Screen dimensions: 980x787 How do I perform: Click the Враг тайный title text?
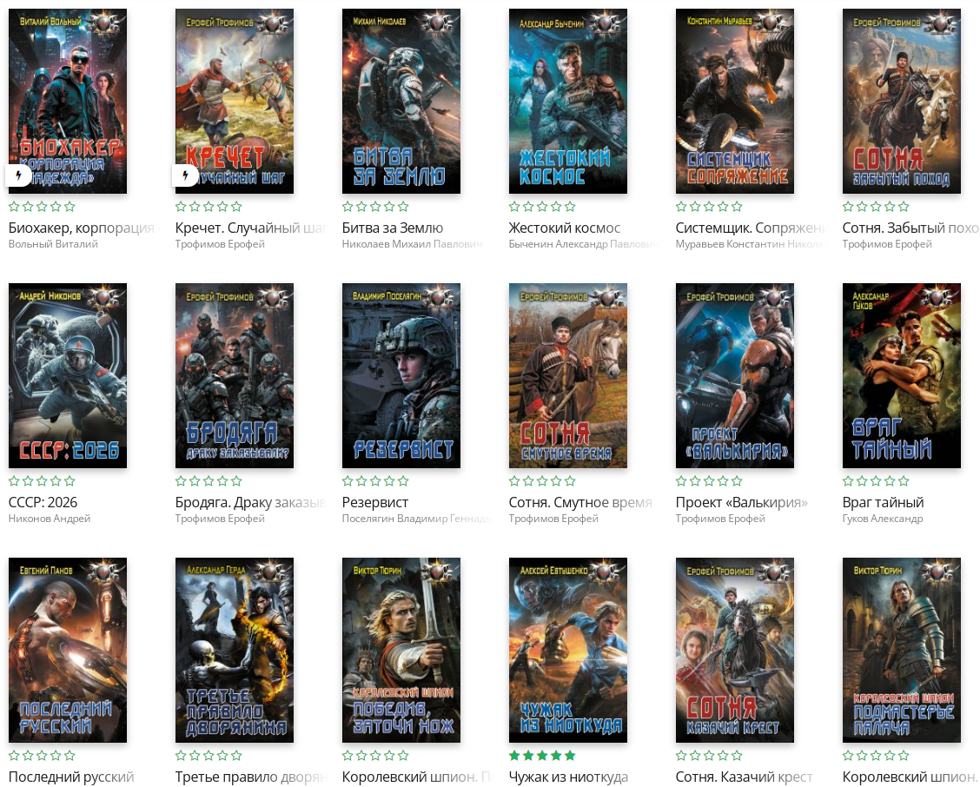[x=883, y=502]
